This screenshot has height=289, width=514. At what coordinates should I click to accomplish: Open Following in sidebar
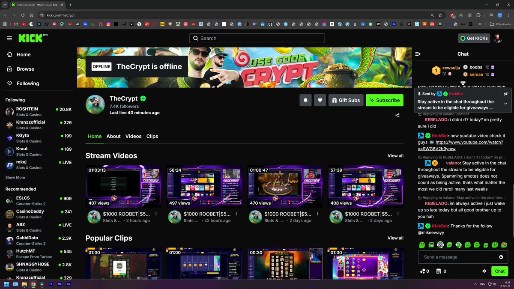(x=23, y=83)
